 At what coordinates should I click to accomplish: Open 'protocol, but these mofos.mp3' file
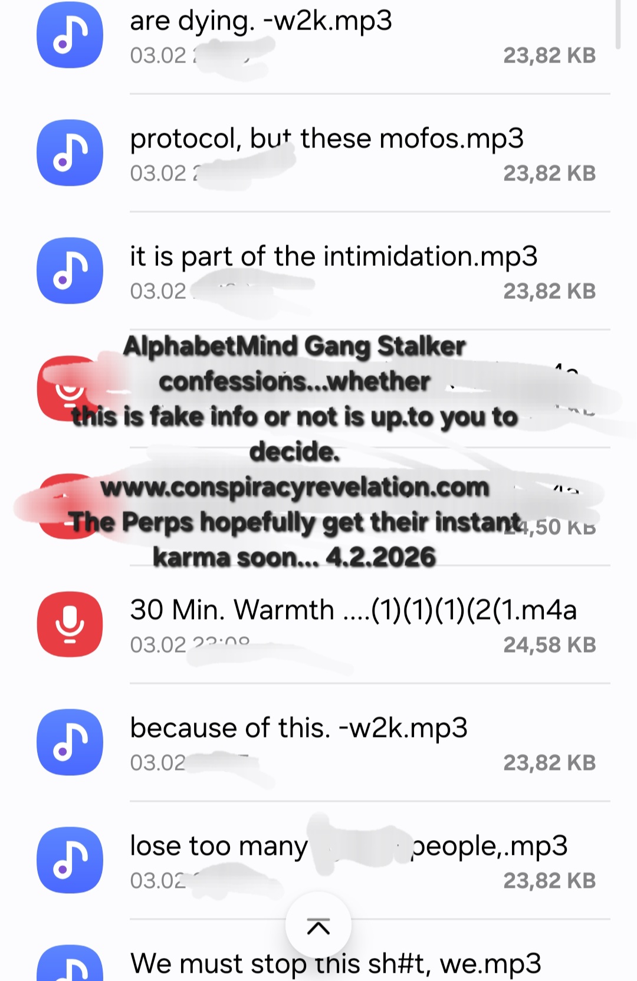318,153
